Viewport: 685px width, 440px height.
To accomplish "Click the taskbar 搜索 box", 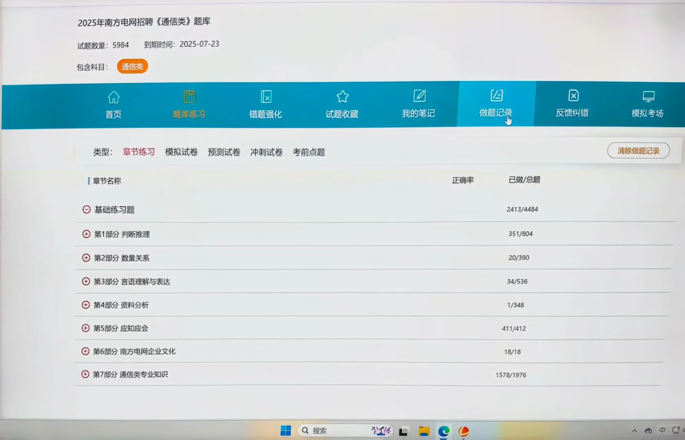I will tap(345, 431).
